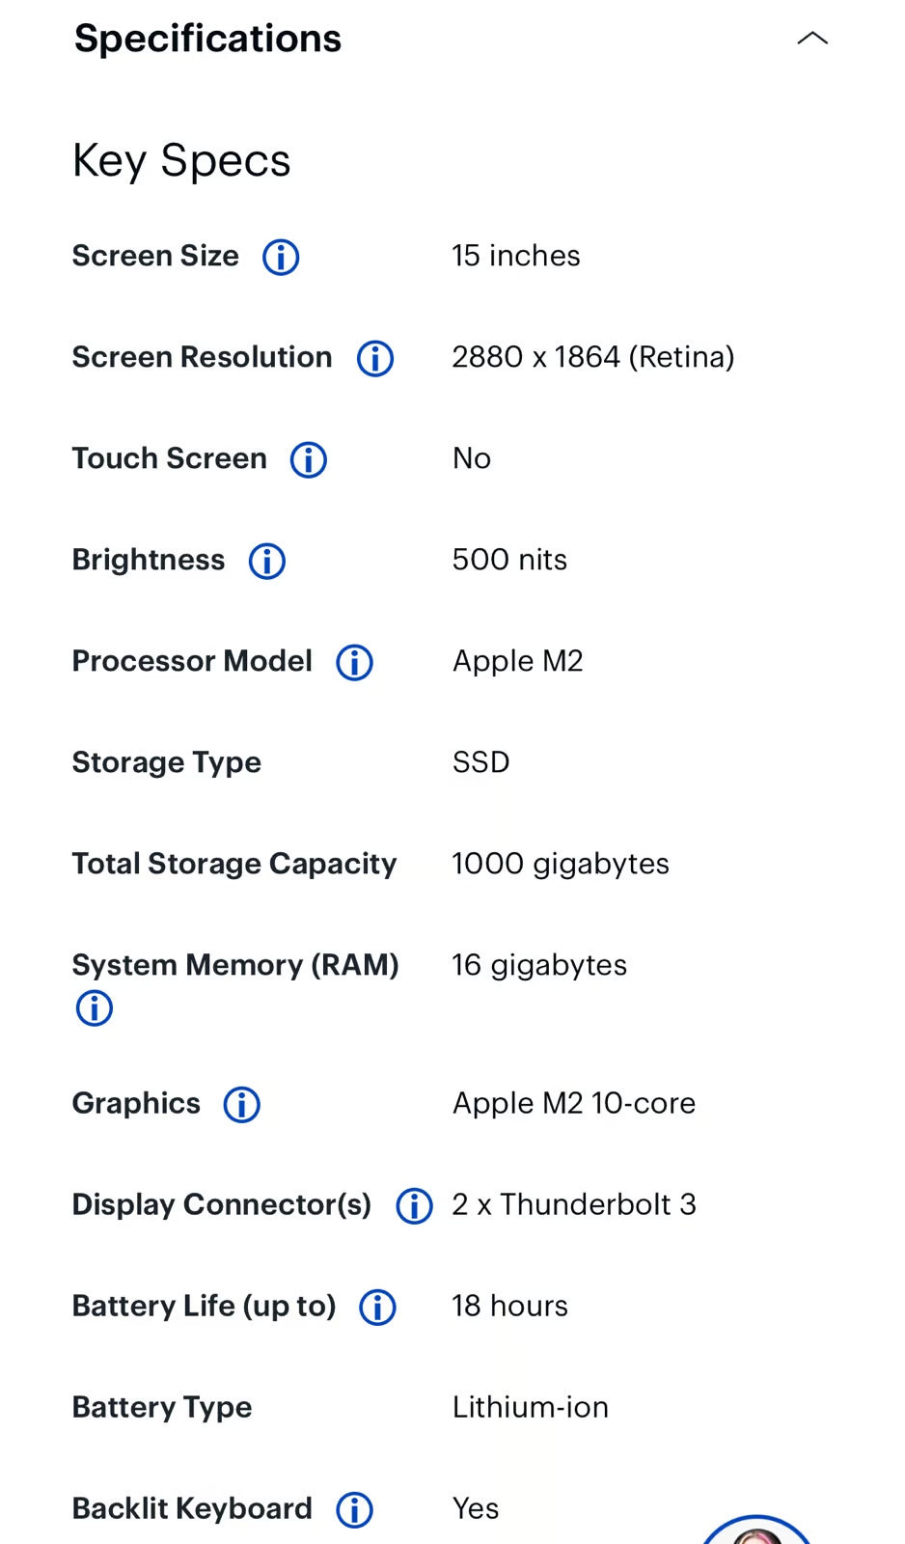Click the Backlit Keyboard info icon

(x=353, y=1508)
